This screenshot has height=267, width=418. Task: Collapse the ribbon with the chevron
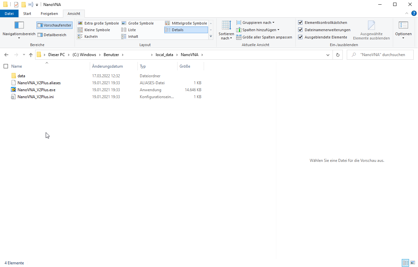(407, 13)
